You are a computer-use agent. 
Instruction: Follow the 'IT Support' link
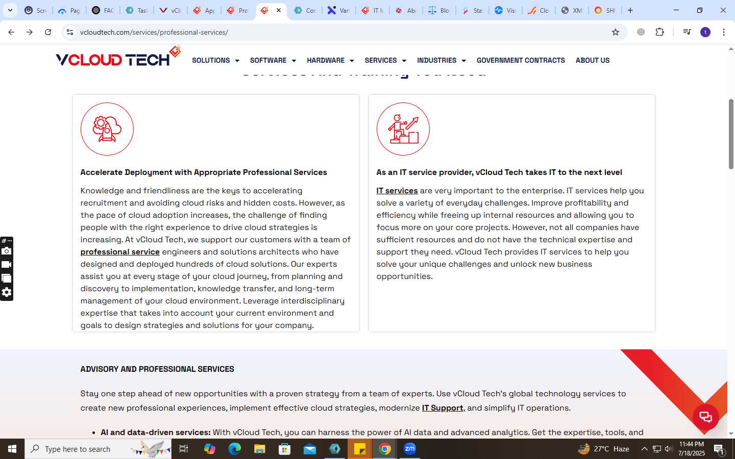coord(443,408)
